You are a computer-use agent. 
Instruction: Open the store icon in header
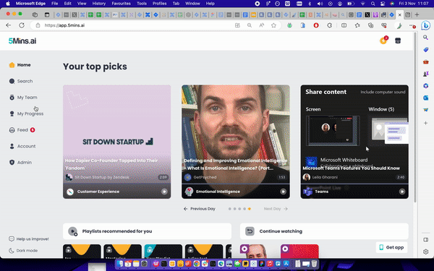398,40
